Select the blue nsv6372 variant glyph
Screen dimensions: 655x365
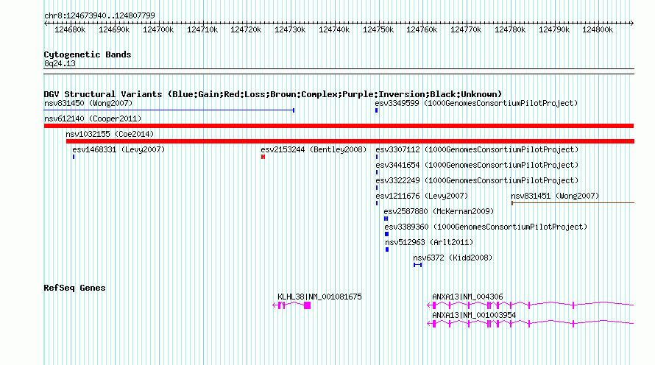pyautogui.click(x=418, y=265)
